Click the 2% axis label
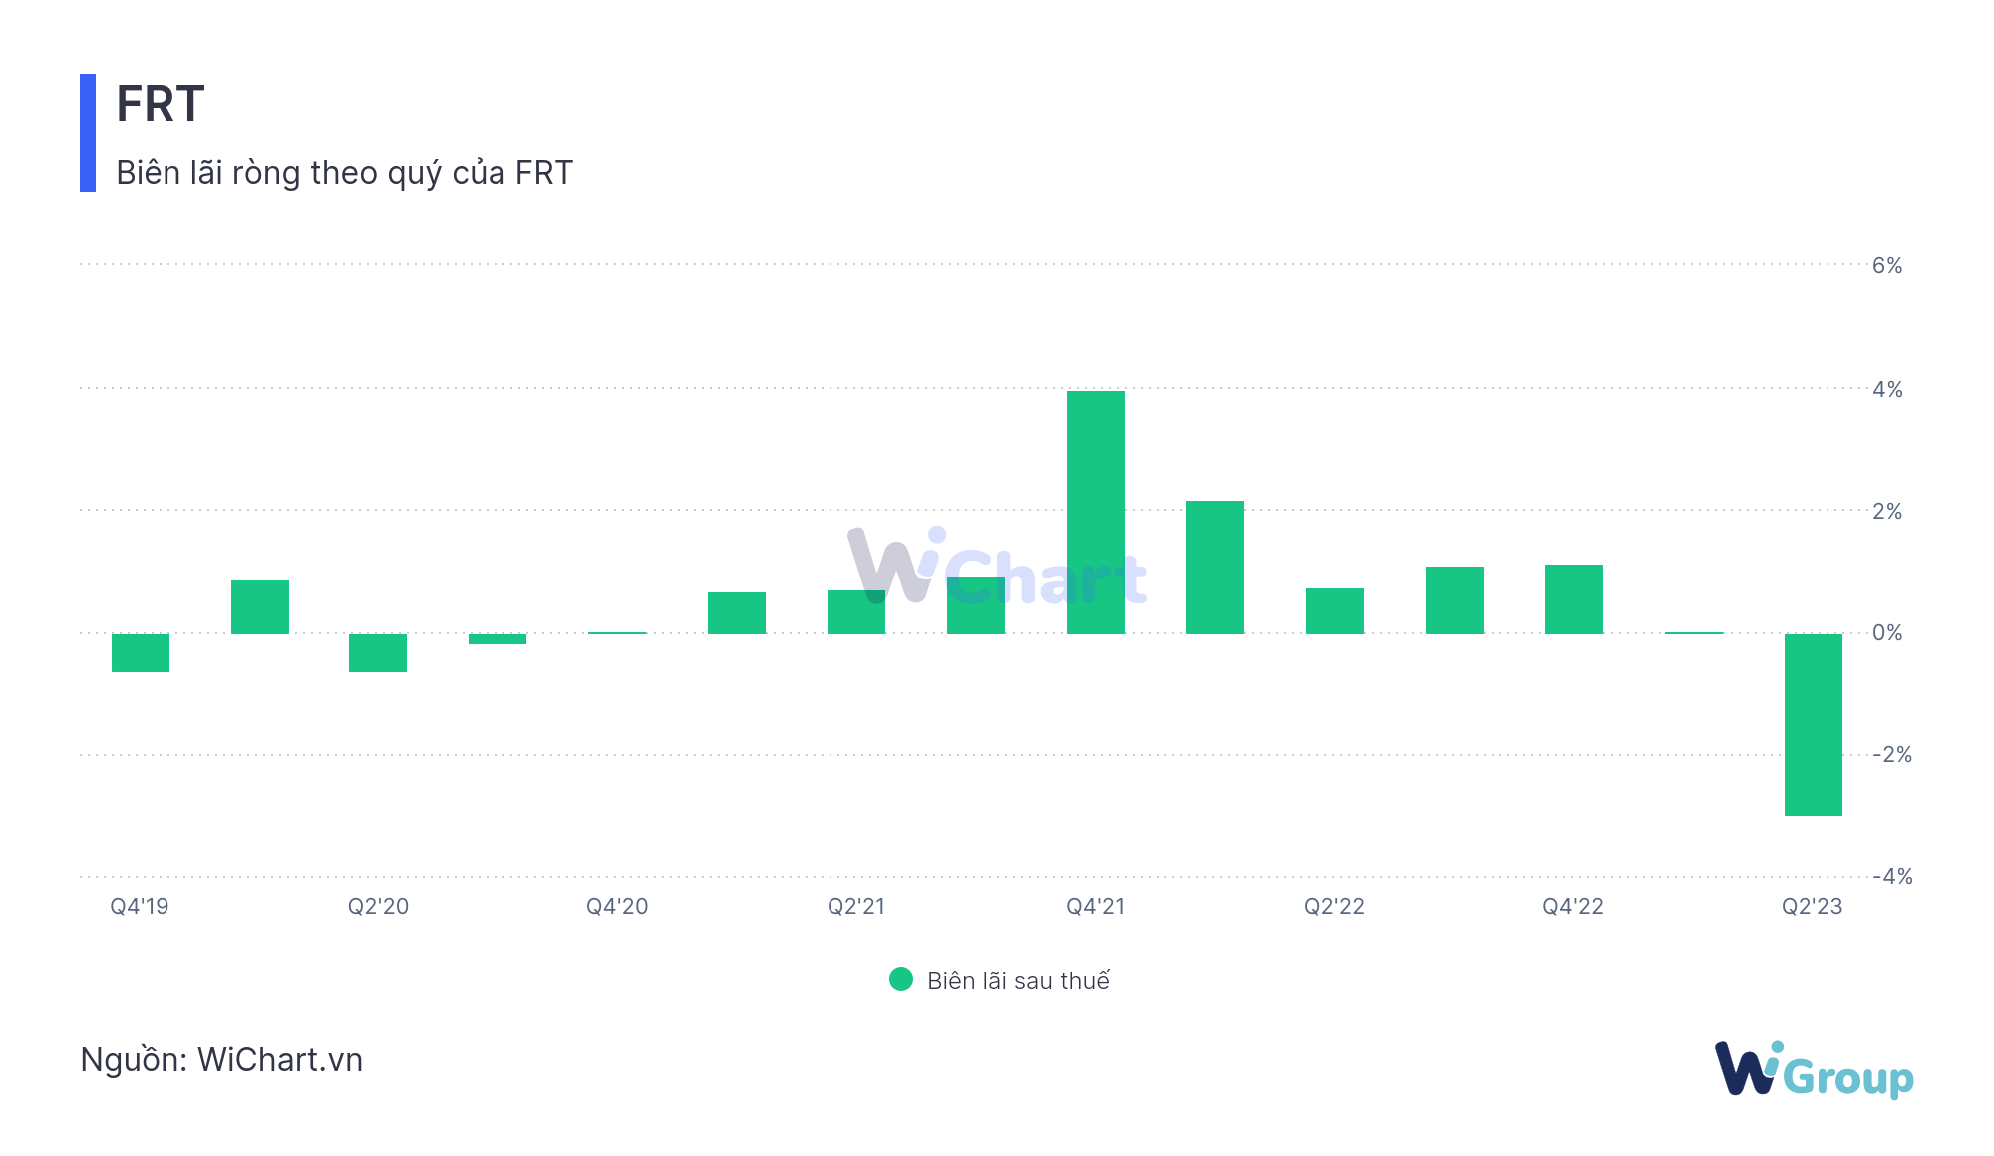Viewport: 1994px width, 1156px height. [1887, 511]
